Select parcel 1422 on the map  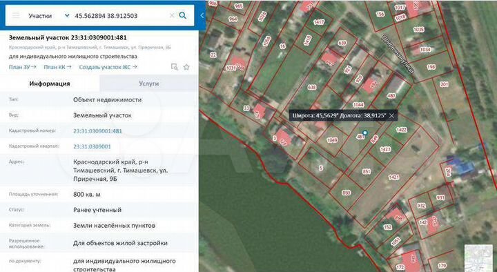point(401,130)
